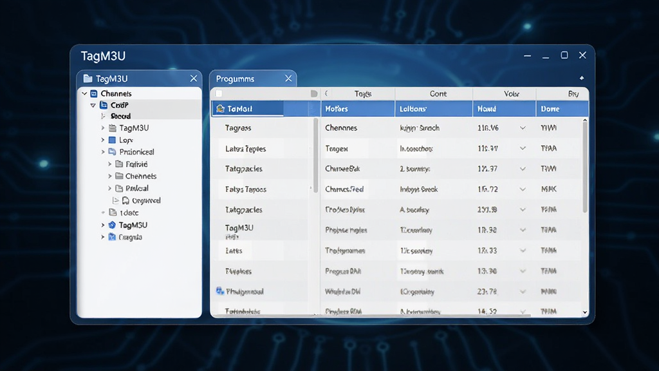
Task: Open the dropdown arrow in the Chennnes row
Action: (523, 128)
